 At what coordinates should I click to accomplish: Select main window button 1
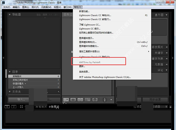tap(7, 107)
